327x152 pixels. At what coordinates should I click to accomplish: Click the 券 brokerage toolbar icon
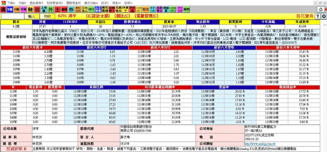tap(71, 9)
